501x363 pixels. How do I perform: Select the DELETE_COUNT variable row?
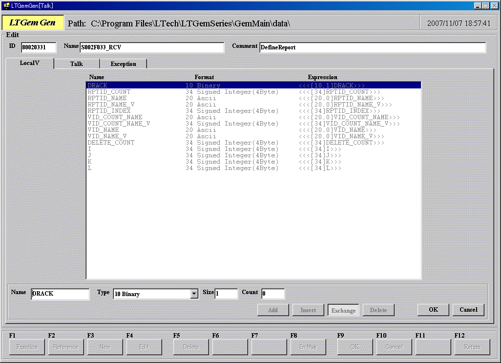(111, 143)
